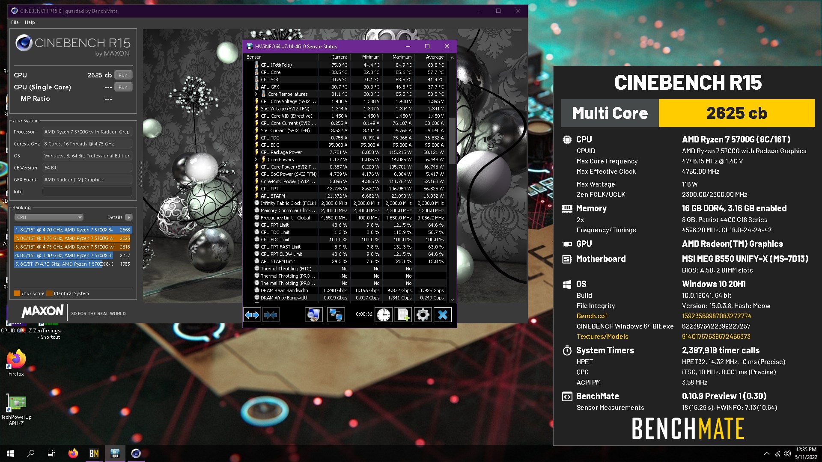The image size is (822, 462).
Task: Select ranking entry 5 8C/8T 1985
Action: coord(73,264)
